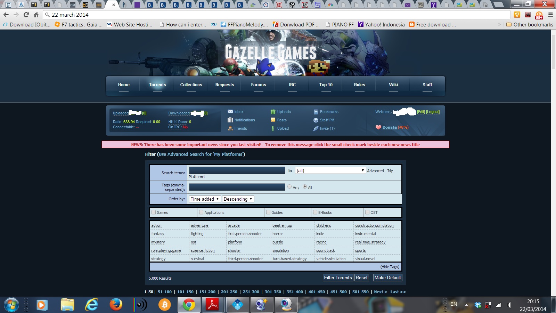Click the Make Default button
The width and height of the screenshot is (556, 313).
point(387,278)
